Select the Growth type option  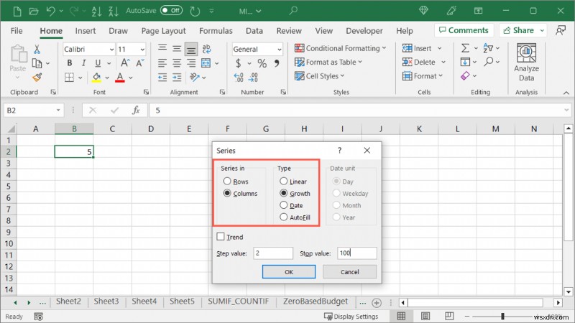tap(283, 193)
